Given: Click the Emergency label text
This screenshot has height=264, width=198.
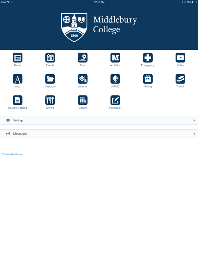Looking at the screenshot, I should click(x=148, y=65).
